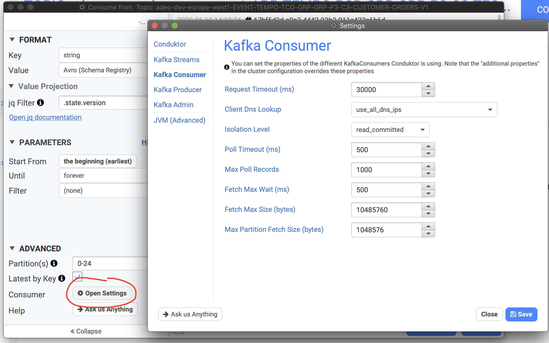Open the Value format dropdown
The width and height of the screenshot is (549, 343).
pyautogui.click(x=103, y=70)
